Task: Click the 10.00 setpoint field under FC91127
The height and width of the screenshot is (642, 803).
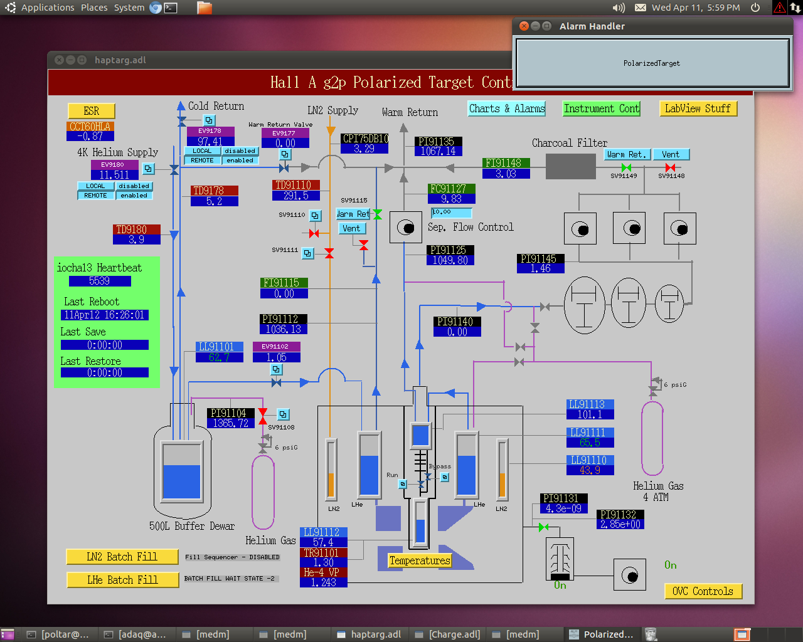Action: (x=452, y=213)
